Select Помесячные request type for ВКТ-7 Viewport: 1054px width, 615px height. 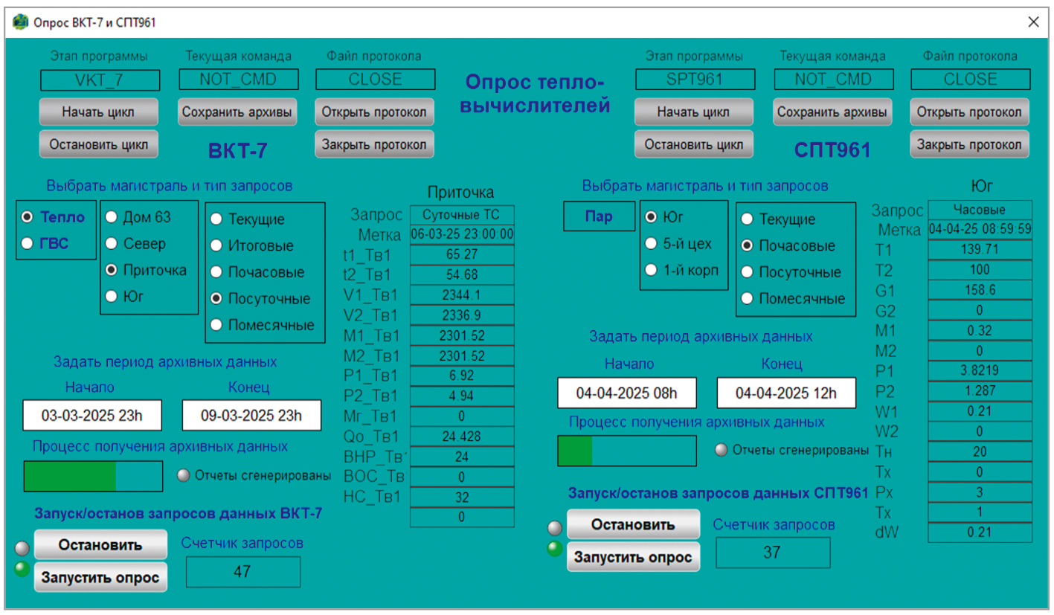[217, 325]
